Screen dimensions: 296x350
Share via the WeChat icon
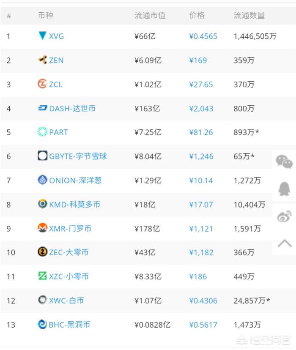point(284,161)
